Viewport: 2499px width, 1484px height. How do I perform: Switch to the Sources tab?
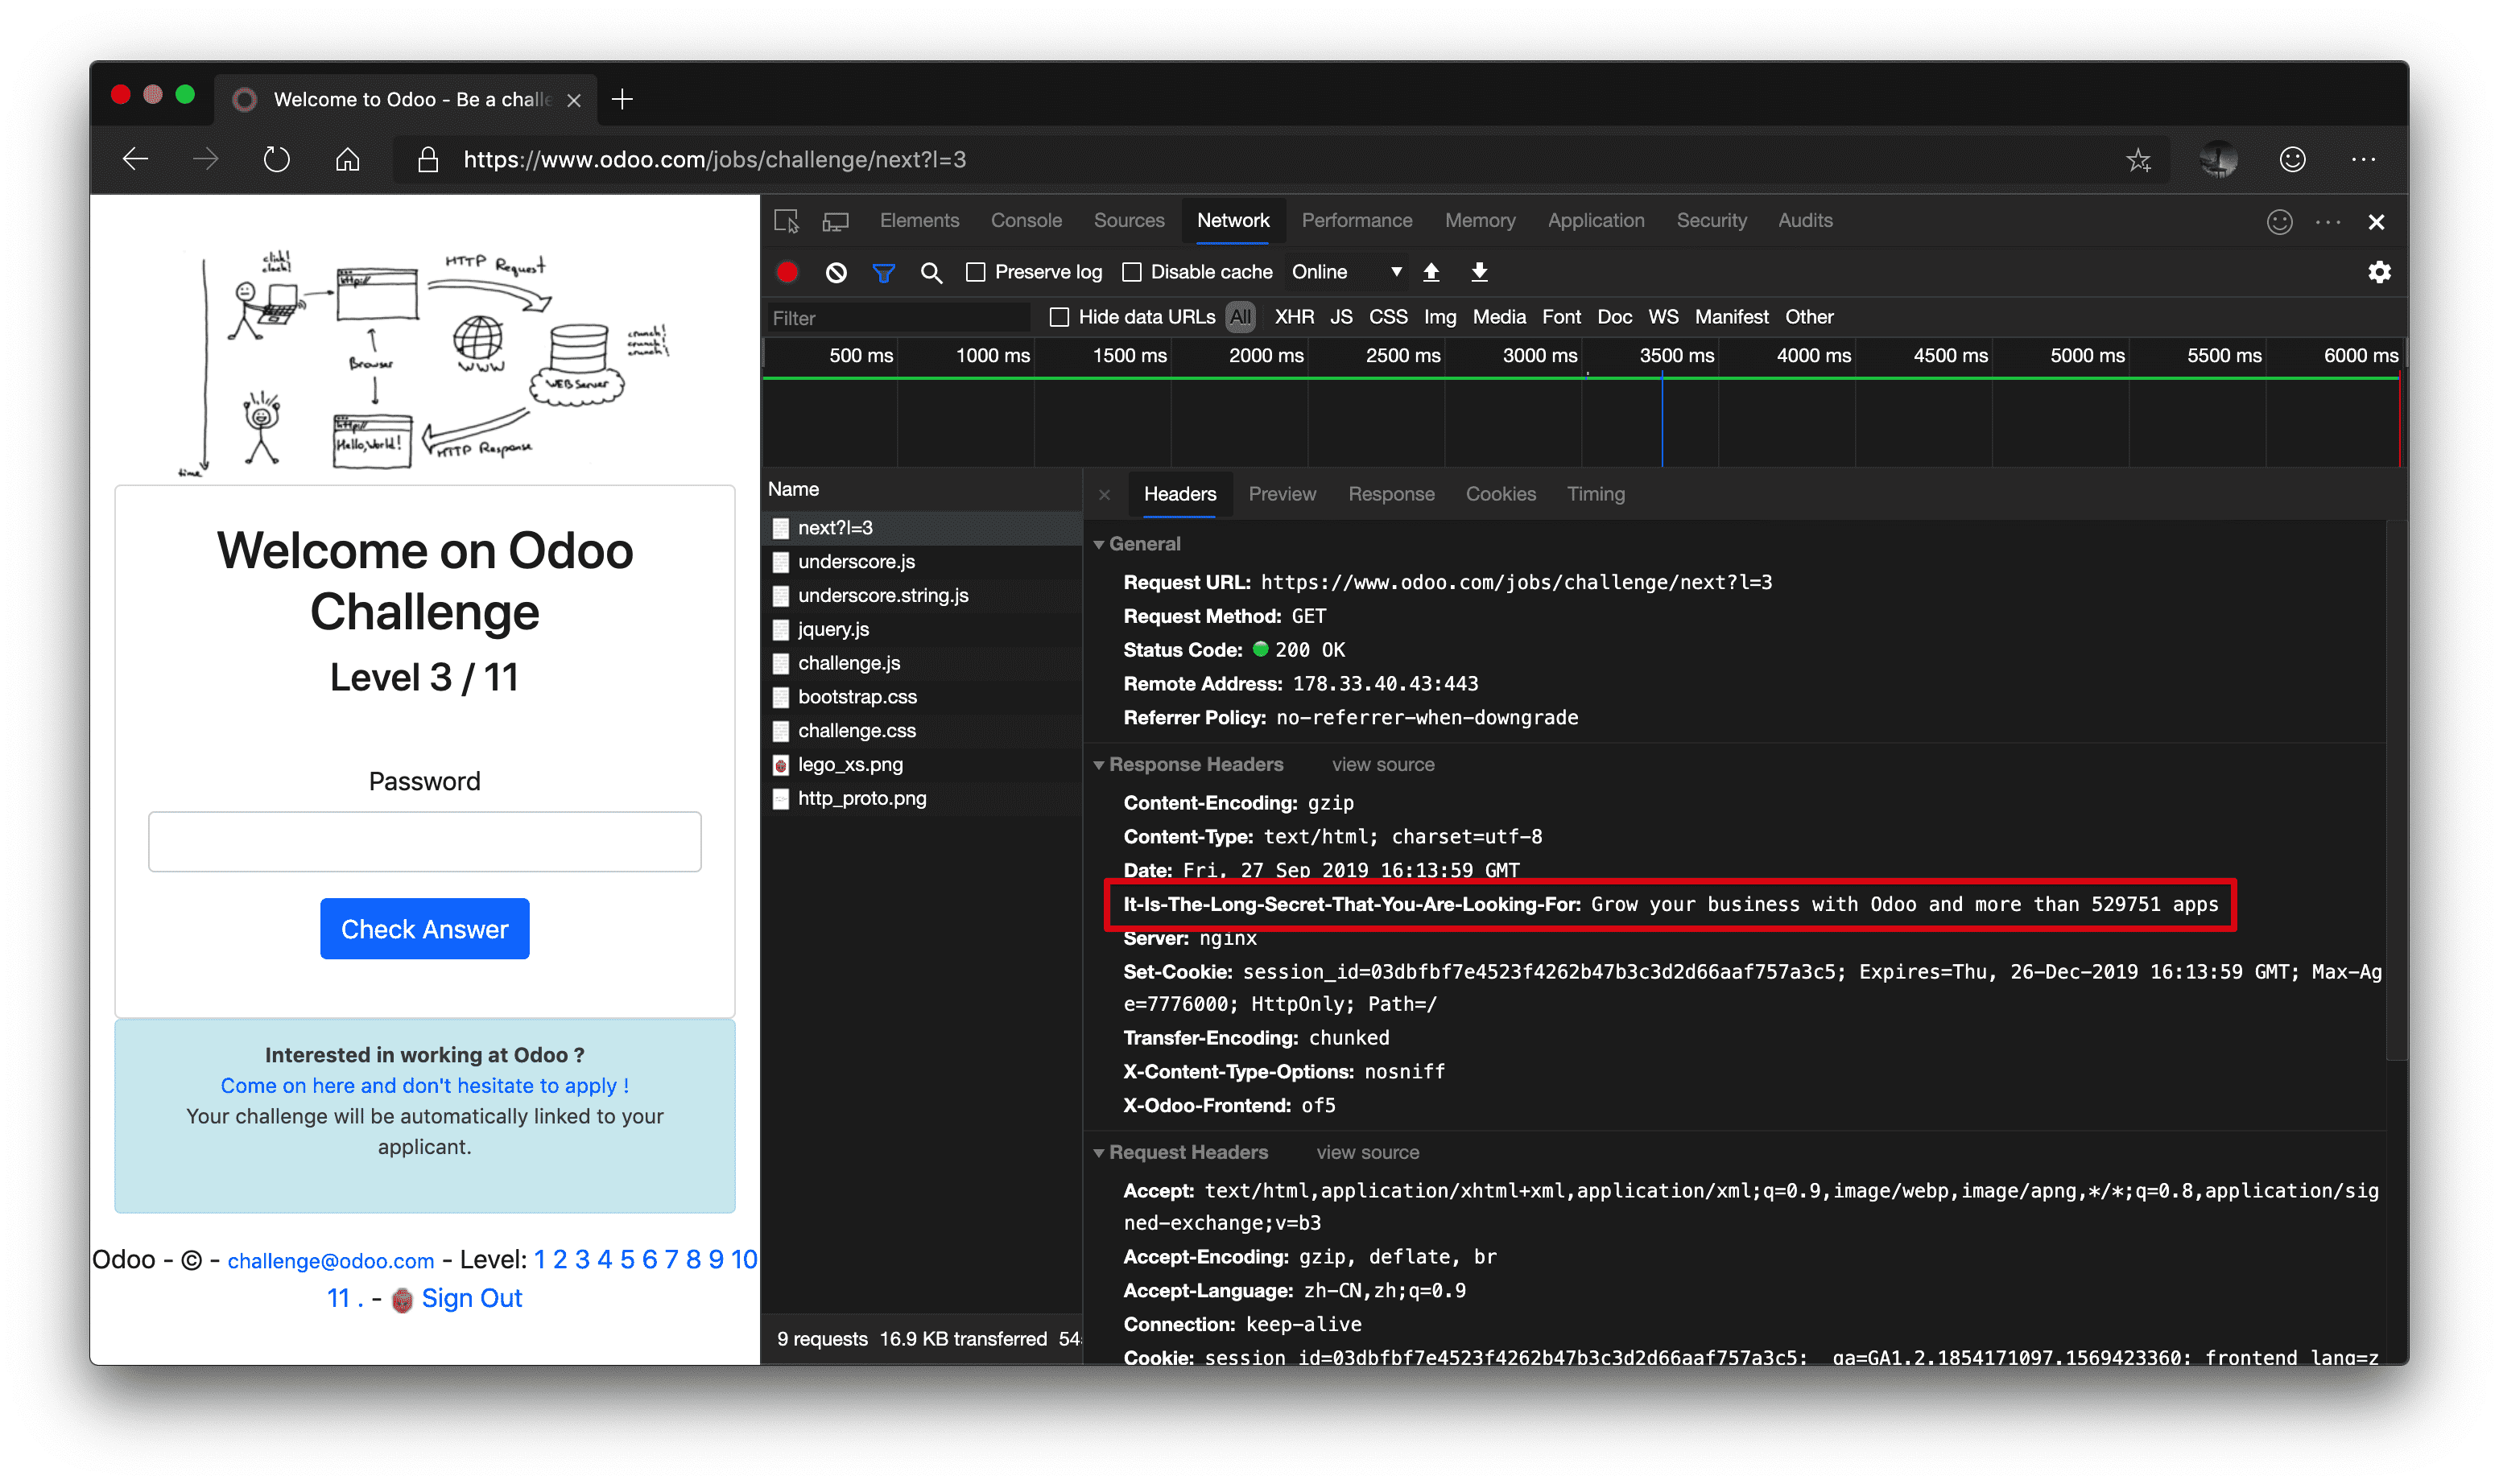click(x=1129, y=221)
